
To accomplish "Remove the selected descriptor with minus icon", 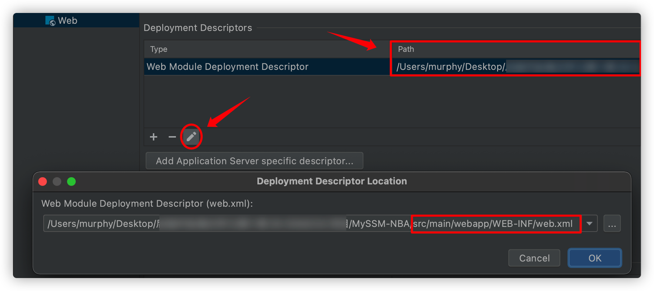I will [172, 137].
